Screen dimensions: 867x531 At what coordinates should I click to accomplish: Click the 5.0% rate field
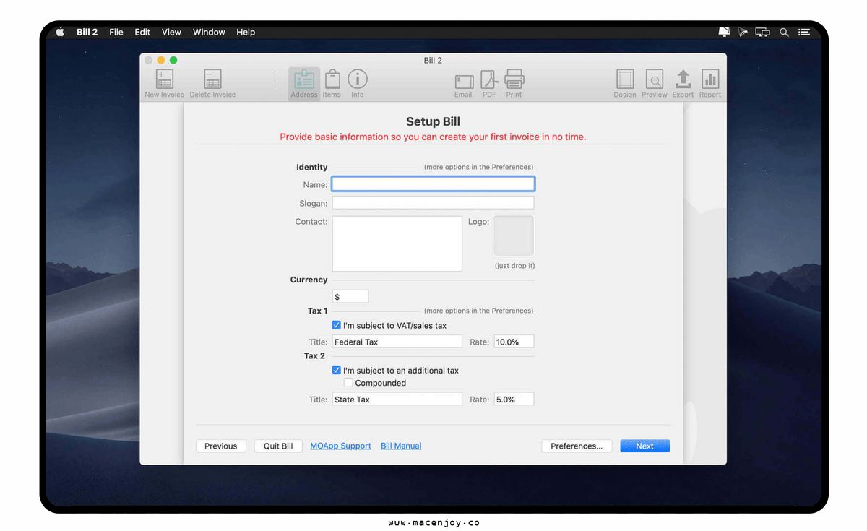click(514, 399)
